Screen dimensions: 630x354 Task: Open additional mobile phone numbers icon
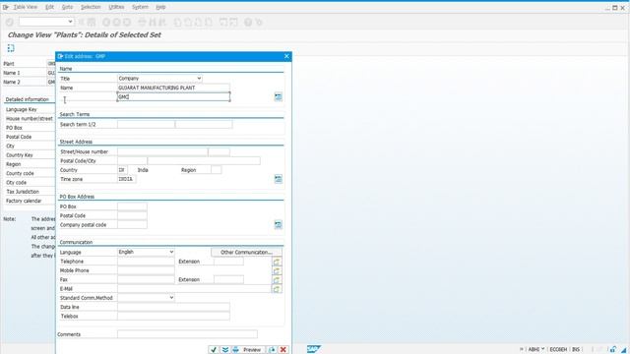[x=277, y=271]
